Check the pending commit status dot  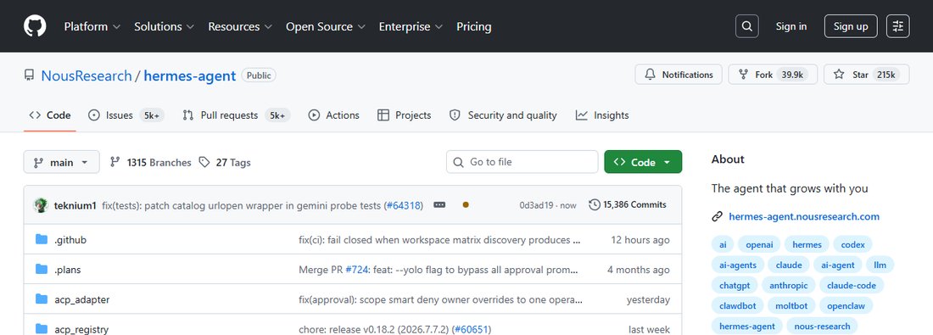[466, 204]
